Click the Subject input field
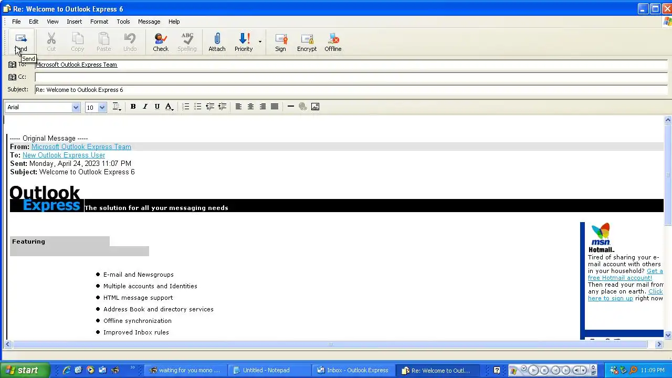 351,90
